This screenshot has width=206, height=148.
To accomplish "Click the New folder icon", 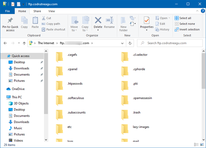I will coord(123,20).
